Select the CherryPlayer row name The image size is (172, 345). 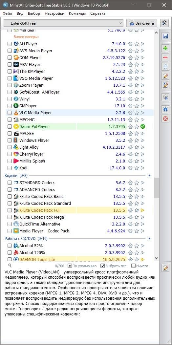(x=31, y=154)
